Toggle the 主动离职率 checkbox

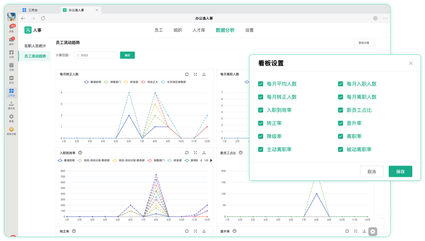(261, 149)
